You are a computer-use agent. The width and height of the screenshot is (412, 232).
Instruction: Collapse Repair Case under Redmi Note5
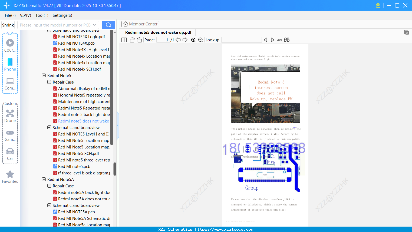pos(49,82)
